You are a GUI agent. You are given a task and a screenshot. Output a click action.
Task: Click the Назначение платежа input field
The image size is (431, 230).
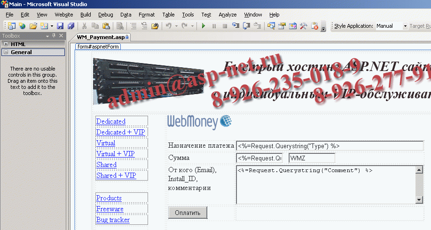pyautogui.click(x=329, y=146)
